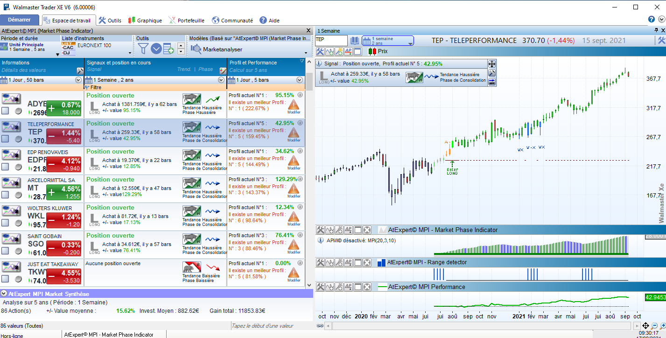Expand the Unité Principale period dropdown
Screen dimensions: 666x338
[x=57, y=54]
